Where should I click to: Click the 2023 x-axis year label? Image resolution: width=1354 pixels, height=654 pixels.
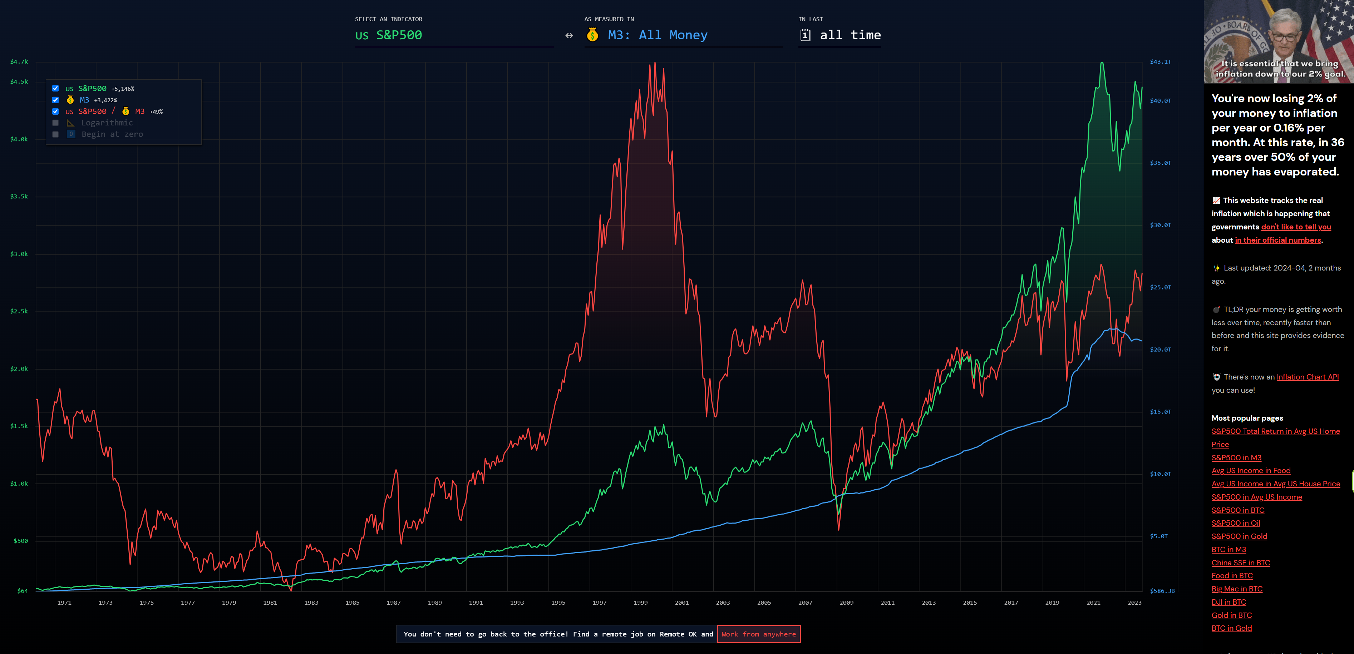(1134, 603)
